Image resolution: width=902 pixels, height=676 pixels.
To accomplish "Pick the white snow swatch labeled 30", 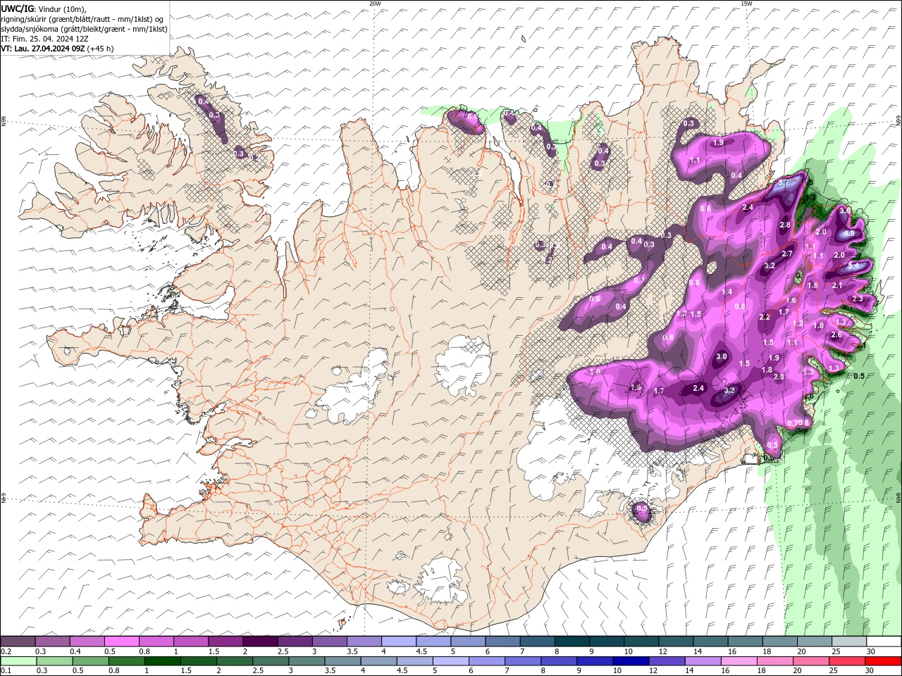I will 883,641.
